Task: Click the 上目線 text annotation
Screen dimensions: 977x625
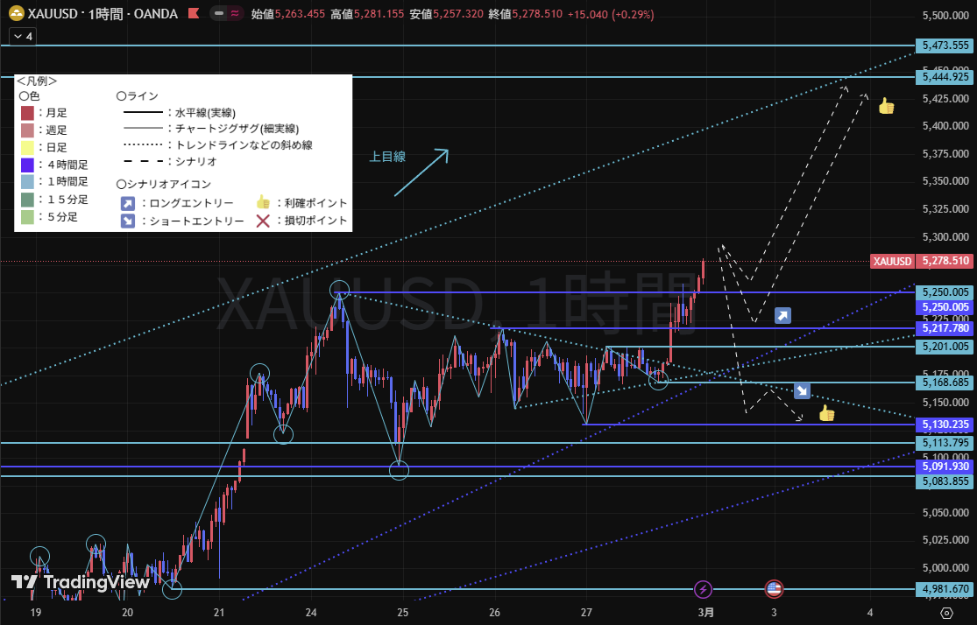Action: [x=387, y=157]
